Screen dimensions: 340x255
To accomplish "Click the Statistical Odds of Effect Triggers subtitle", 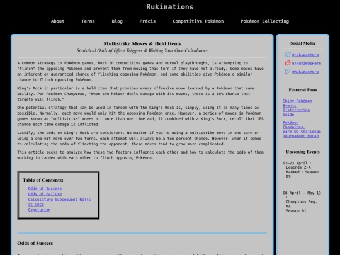I will click(142, 50).
